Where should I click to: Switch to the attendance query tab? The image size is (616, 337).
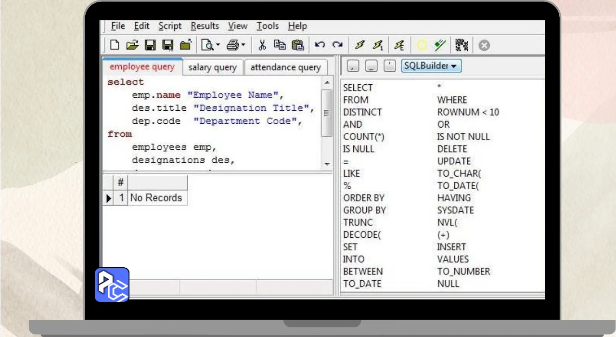click(285, 67)
